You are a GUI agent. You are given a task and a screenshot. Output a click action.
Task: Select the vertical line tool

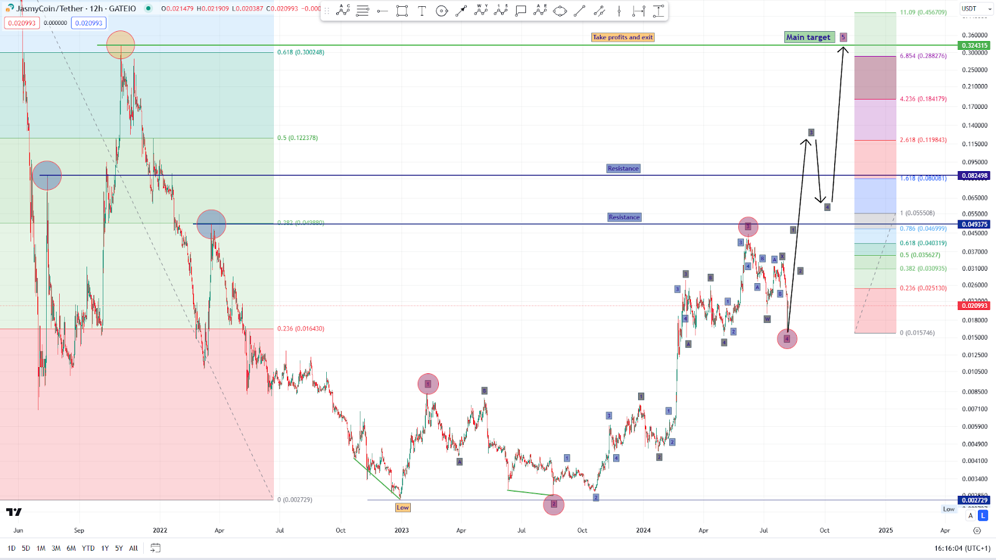619,11
